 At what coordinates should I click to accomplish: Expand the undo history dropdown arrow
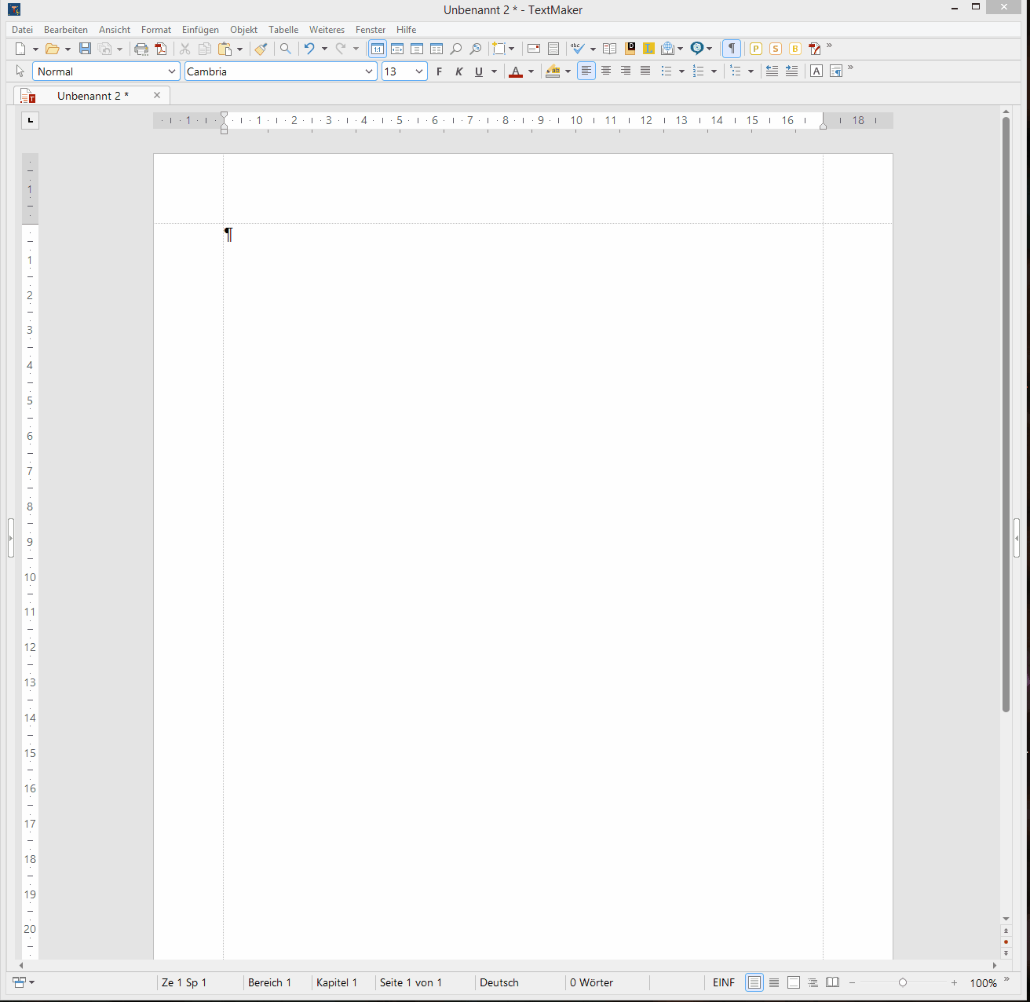pyautogui.click(x=324, y=49)
